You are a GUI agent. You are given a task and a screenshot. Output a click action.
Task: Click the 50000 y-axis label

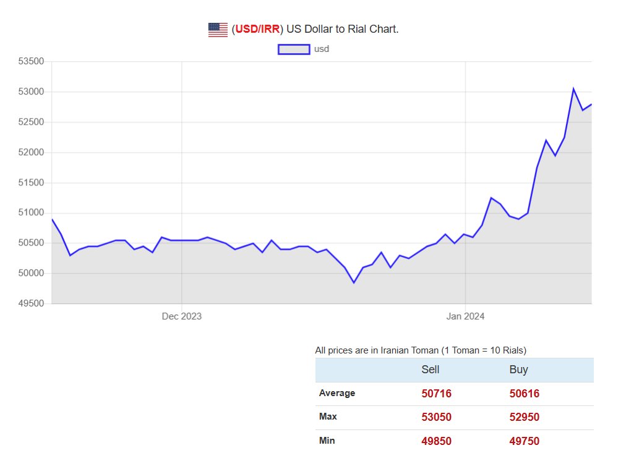click(31, 273)
